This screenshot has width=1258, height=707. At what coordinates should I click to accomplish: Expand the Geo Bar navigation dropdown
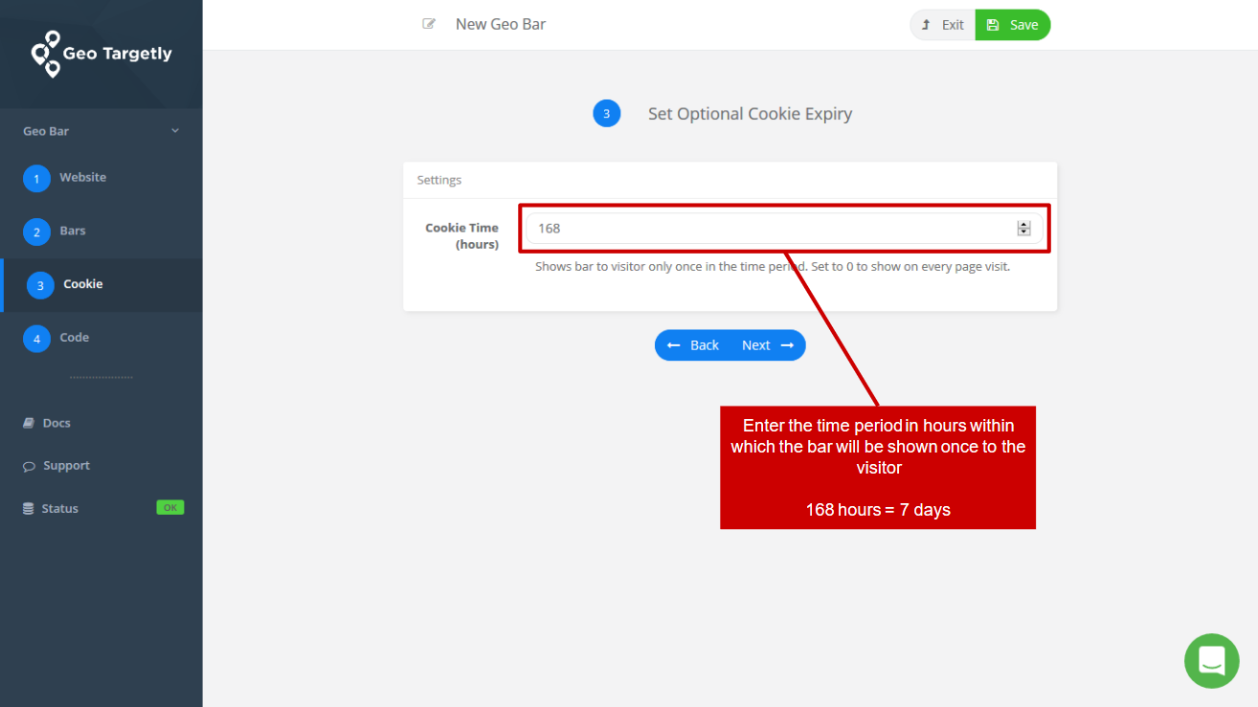coord(174,130)
